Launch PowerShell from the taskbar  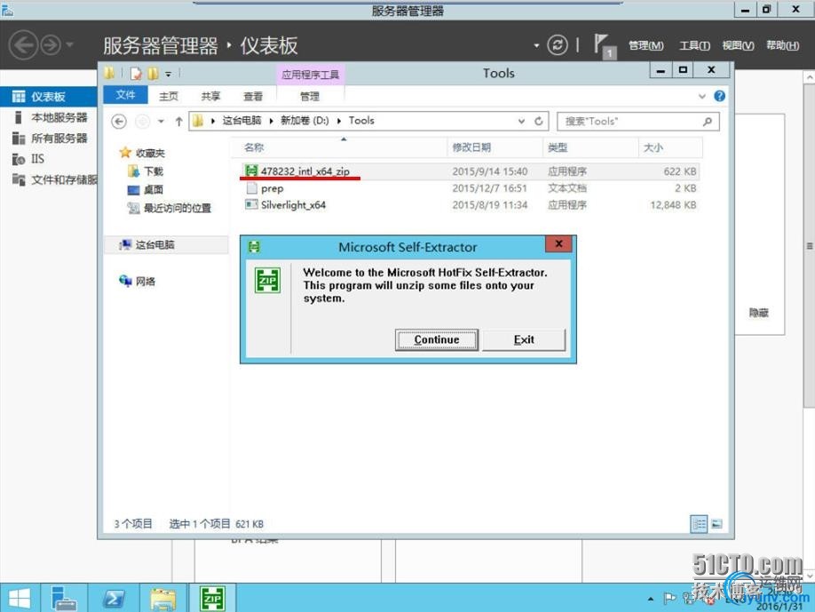(x=114, y=599)
